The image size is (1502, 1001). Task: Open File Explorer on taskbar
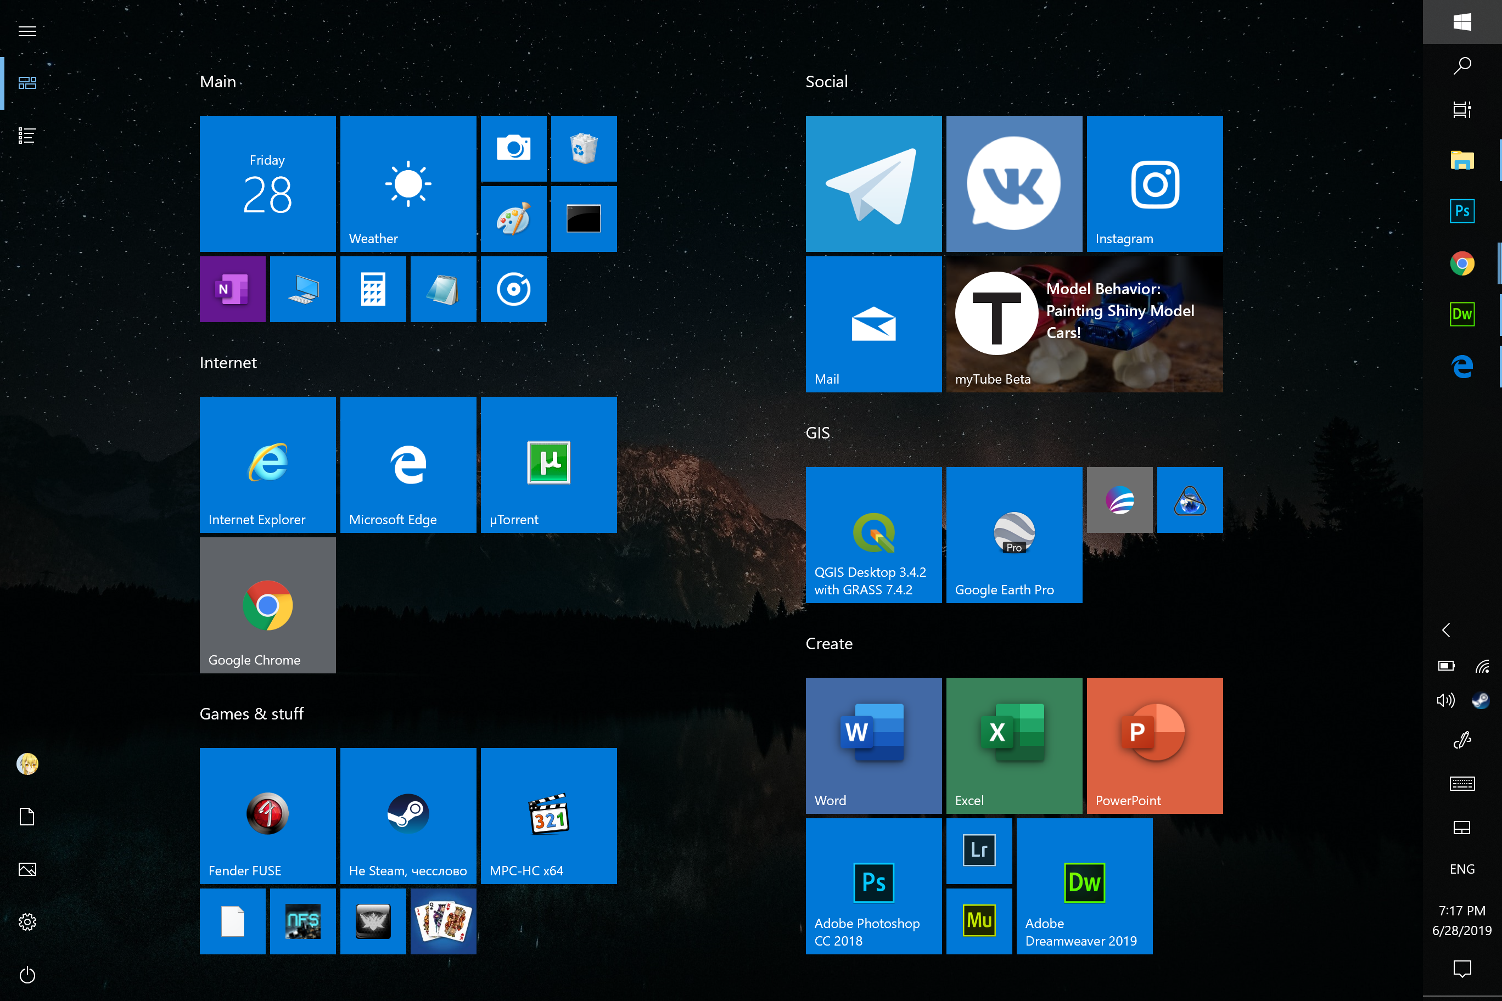click(1462, 160)
